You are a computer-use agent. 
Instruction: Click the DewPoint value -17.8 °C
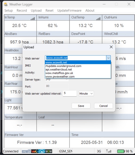pos(85,42)
